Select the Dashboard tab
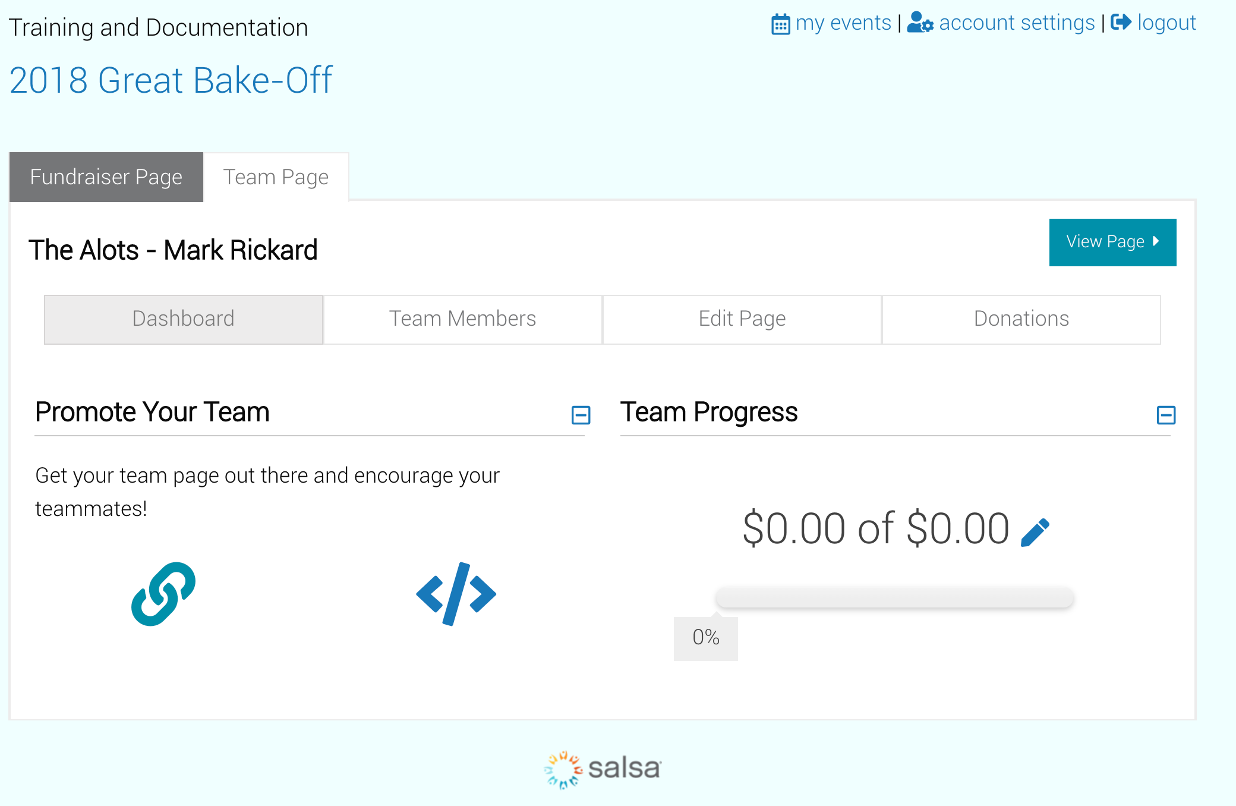The height and width of the screenshot is (806, 1236). click(184, 319)
